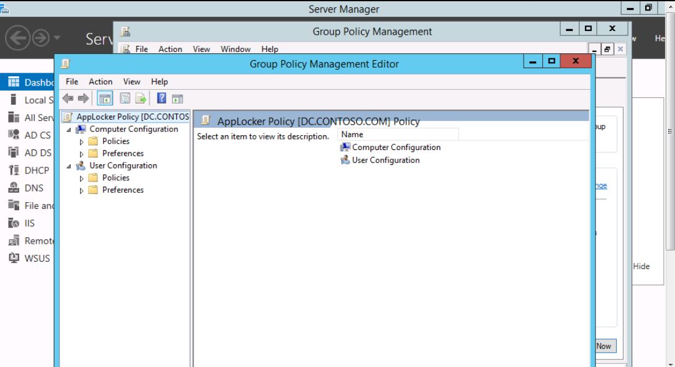
Task: Open Action menu in Group Policy Management
Action: [170, 49]
